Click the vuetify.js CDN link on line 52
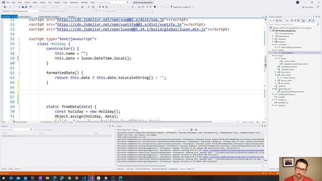This screenshot has width=322, height=181. point(119,25)
